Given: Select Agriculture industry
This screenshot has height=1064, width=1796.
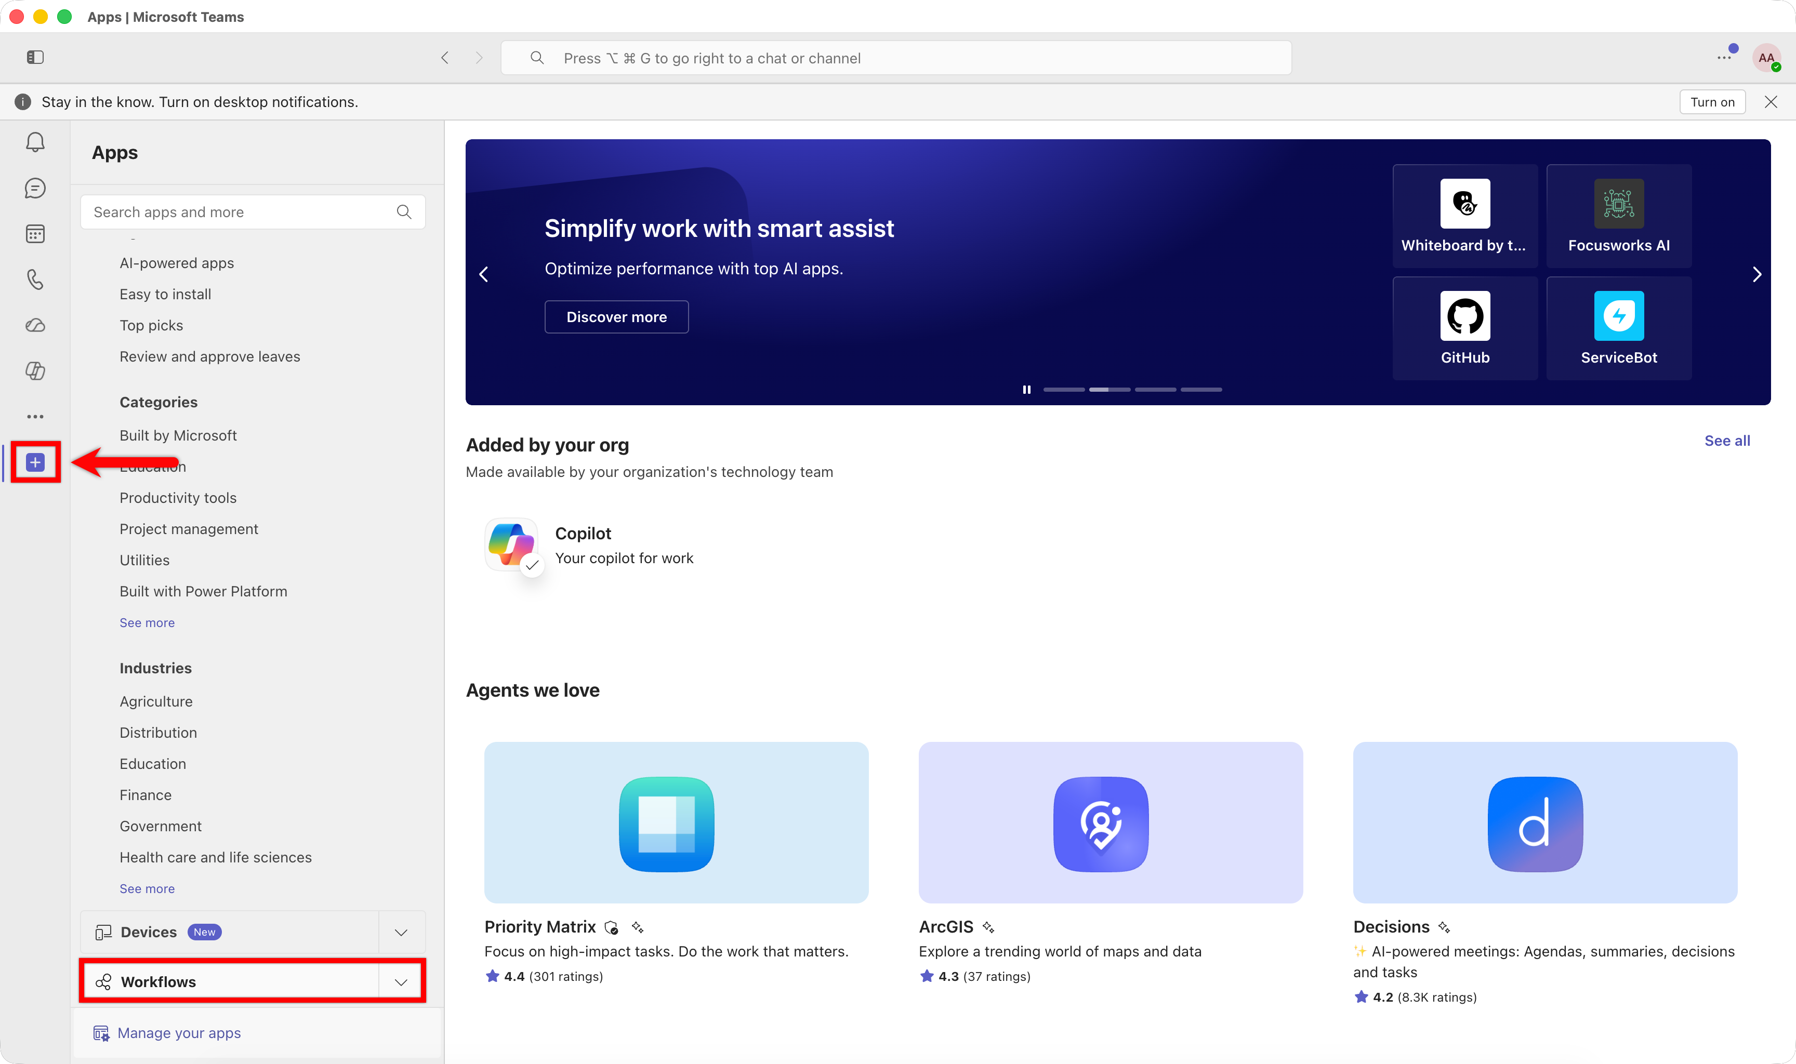Looking at the screenshot, I should 155,702.
